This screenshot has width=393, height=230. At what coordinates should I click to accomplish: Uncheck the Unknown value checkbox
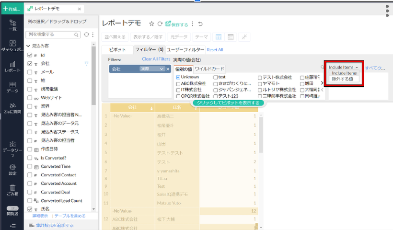[x=178, y=77]
